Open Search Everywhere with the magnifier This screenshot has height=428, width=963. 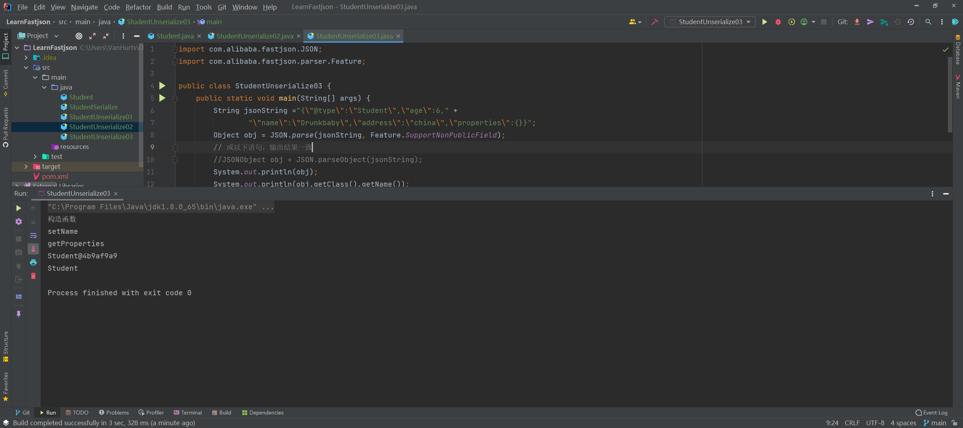928,22
